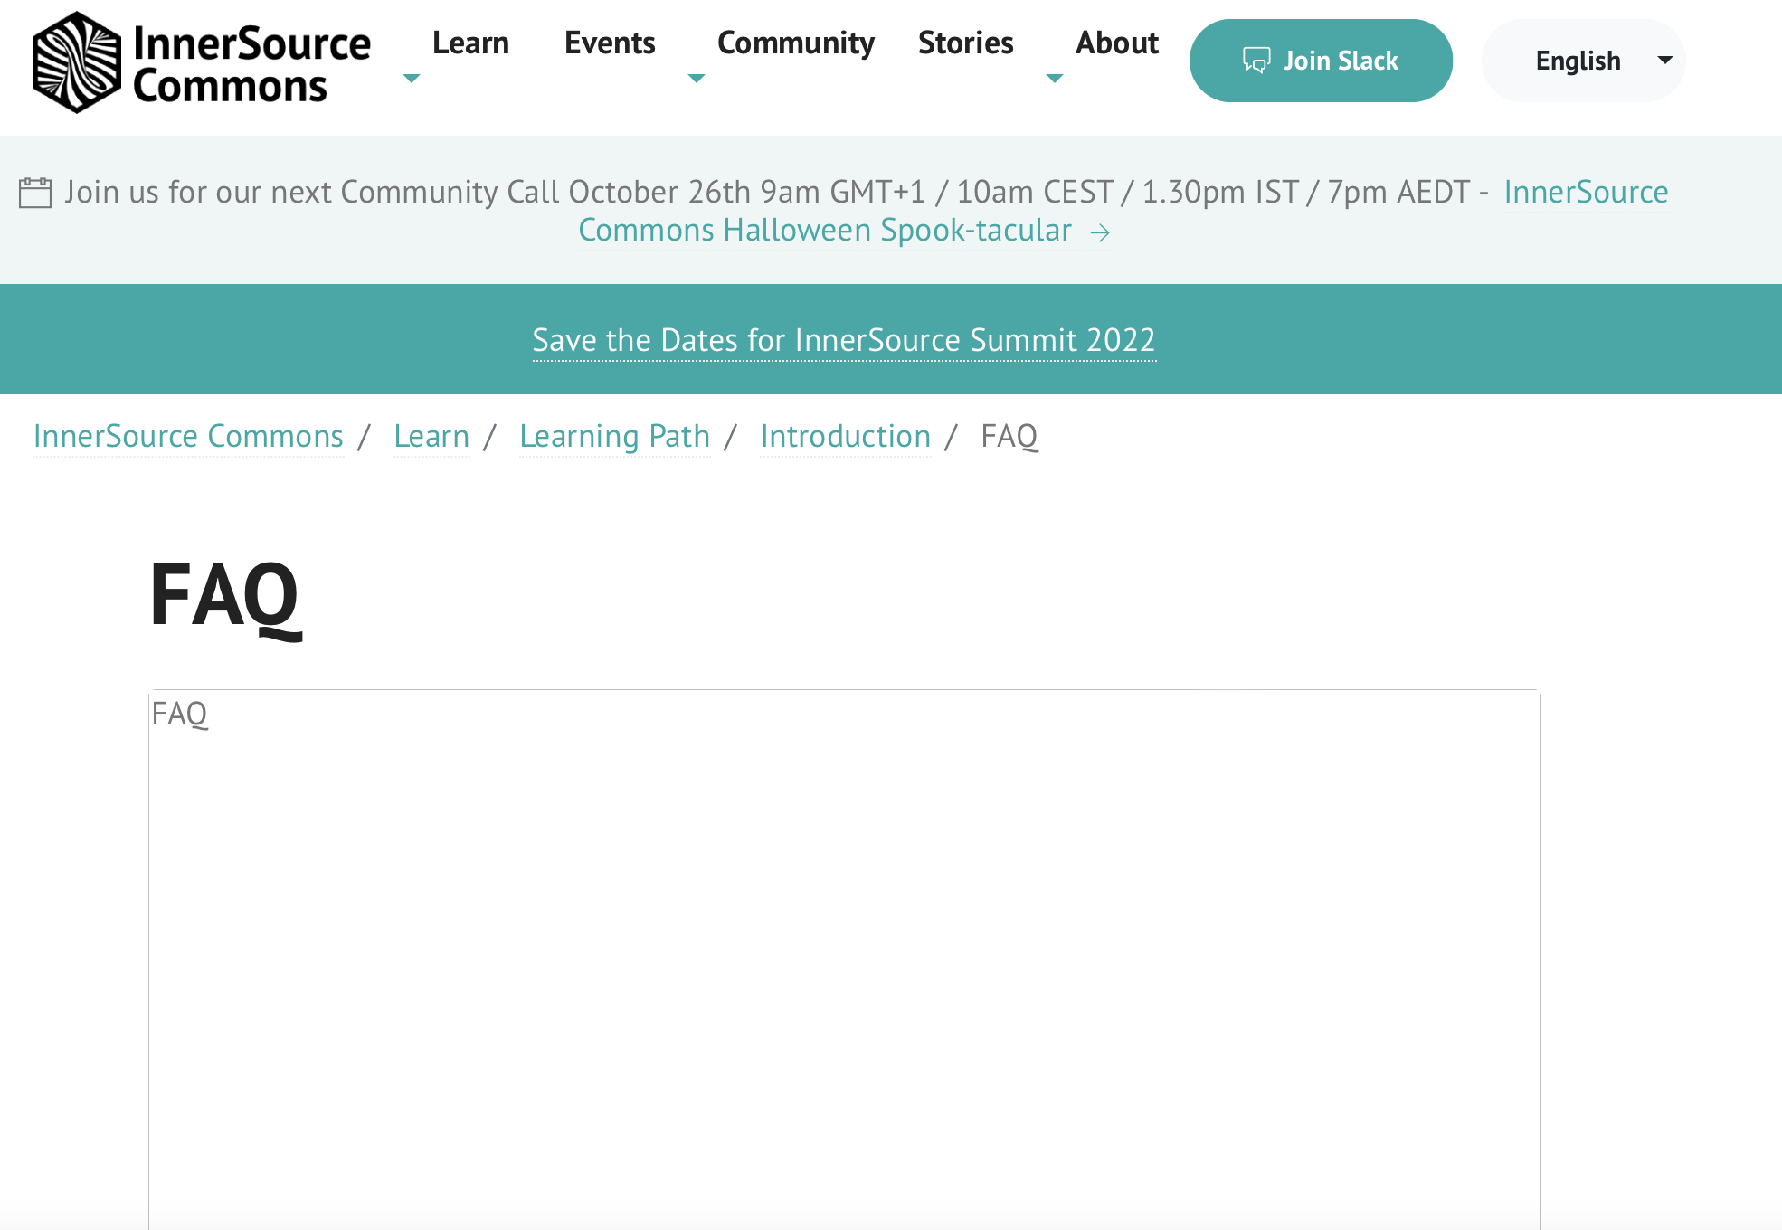Open the About menu item
Viewport: 1782px width, 1230px height.
1117,43
